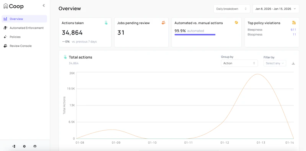Image resolution: width=306 pixels, height=151 pixels.
Task: Click the Total actions chart title
Action: coord(80,57)
